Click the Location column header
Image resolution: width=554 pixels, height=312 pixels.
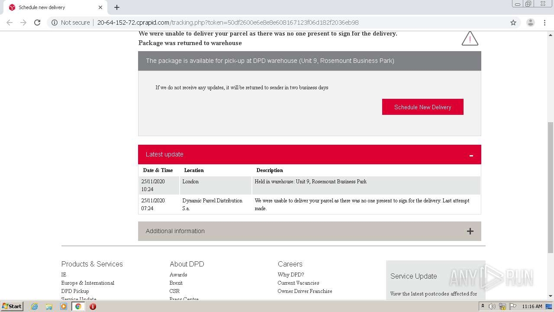tap(194, 170)
